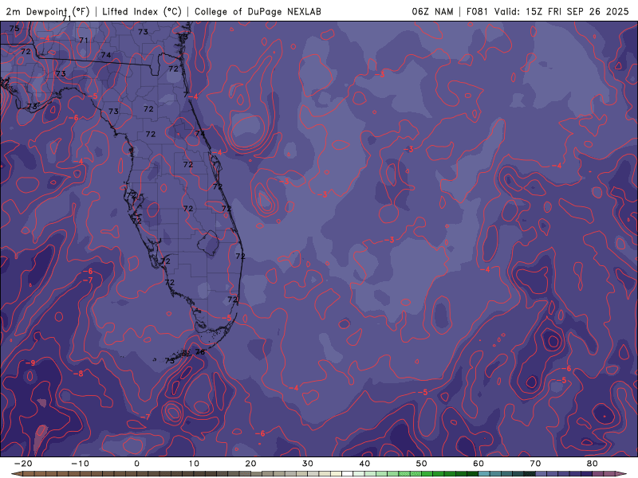Click the white segment of the dewpoint color bar
638x478 pixels.
click(348, 474)
